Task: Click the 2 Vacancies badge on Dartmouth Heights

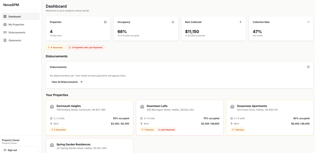Action: click(58, 129)
